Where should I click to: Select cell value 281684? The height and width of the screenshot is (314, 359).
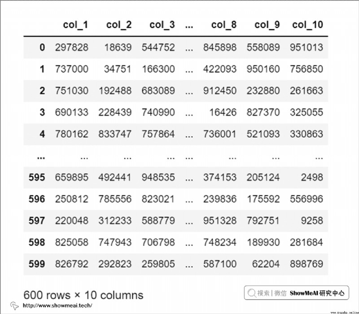[x=306, y=242]
